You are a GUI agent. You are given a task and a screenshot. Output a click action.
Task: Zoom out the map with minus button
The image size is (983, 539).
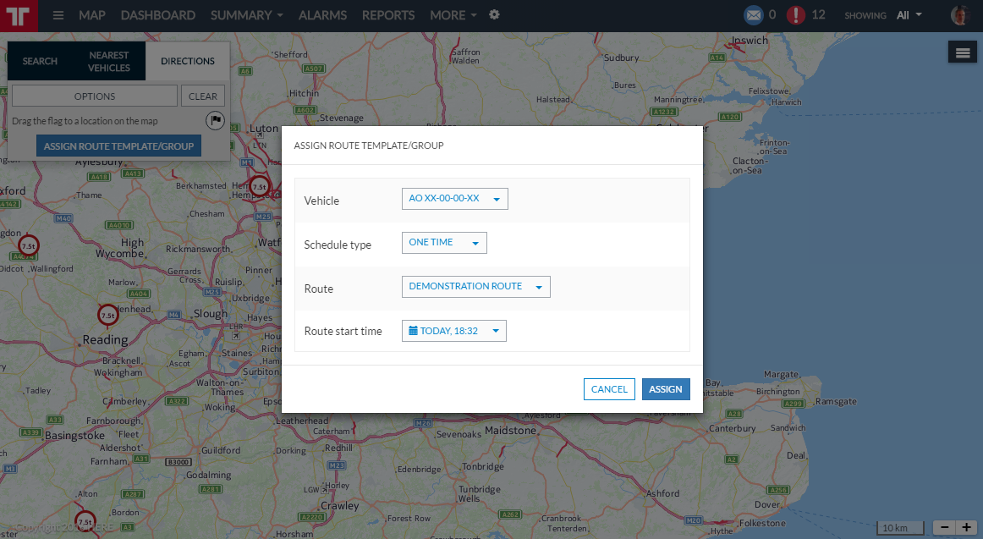pos(945,527)
